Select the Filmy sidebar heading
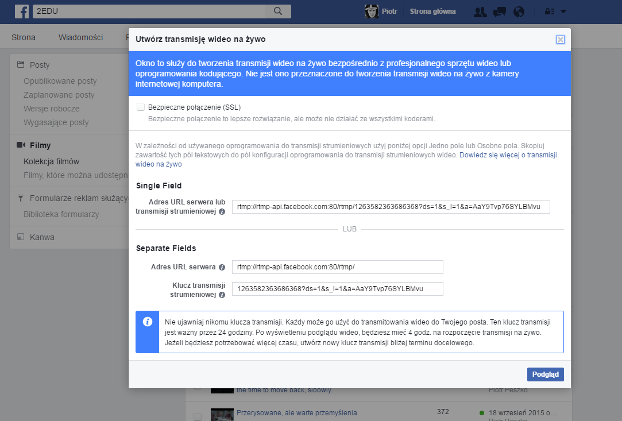 point(40,146)
